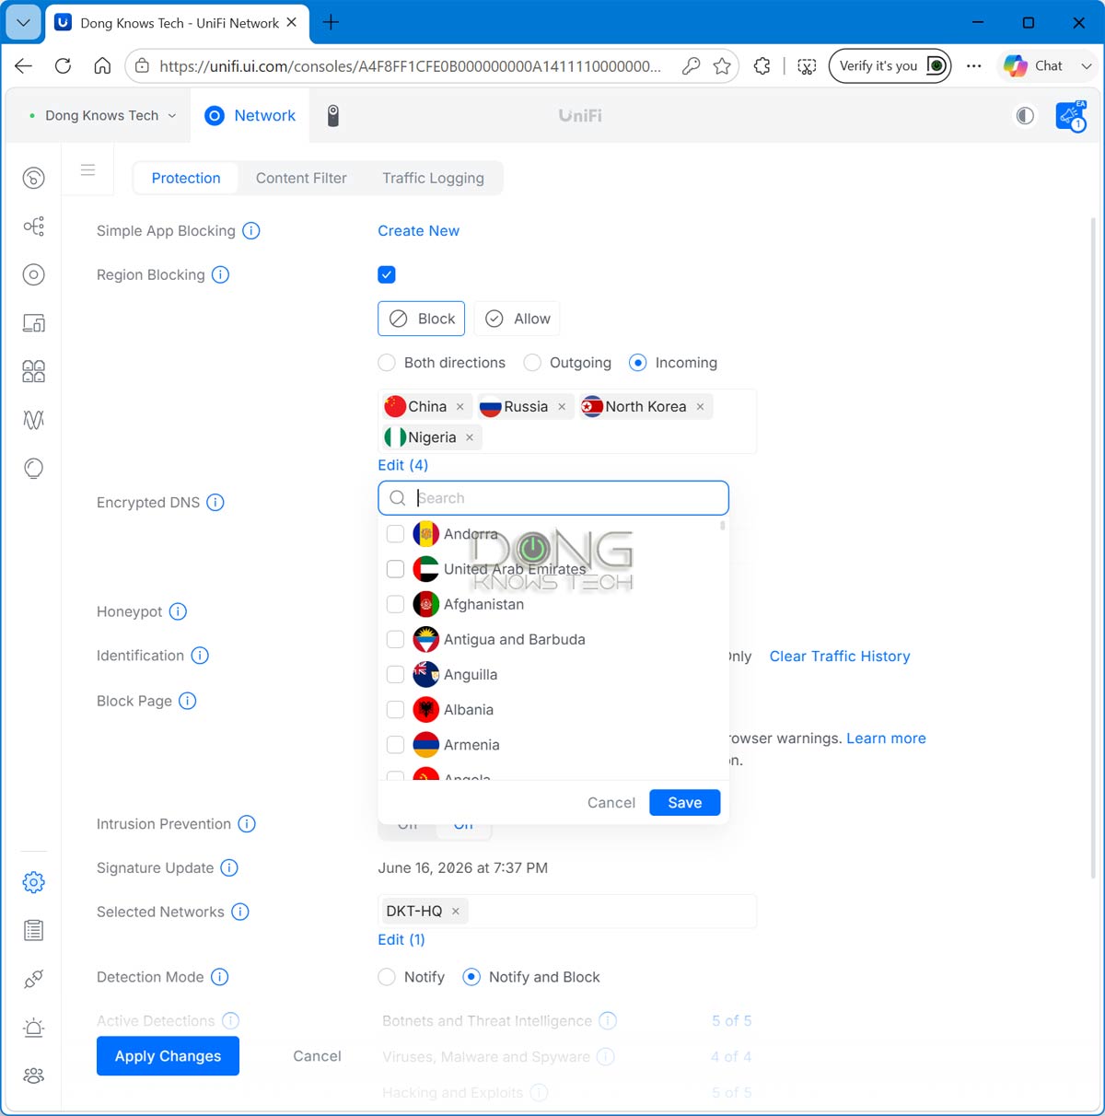Click the Protect camera app icon
1105x1116 pixels.
(x=333, y=115)
